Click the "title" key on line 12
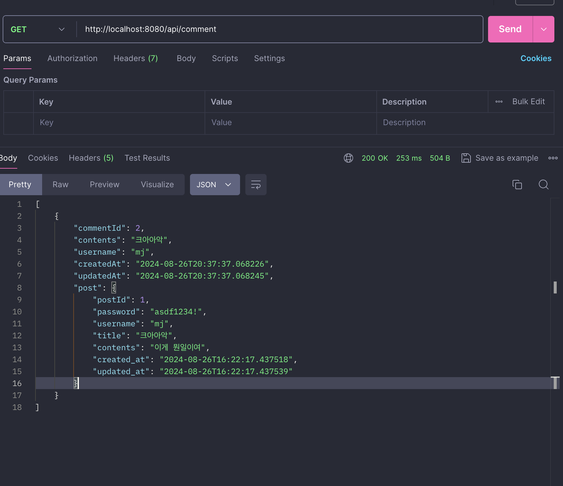 (x=109, y=336)
